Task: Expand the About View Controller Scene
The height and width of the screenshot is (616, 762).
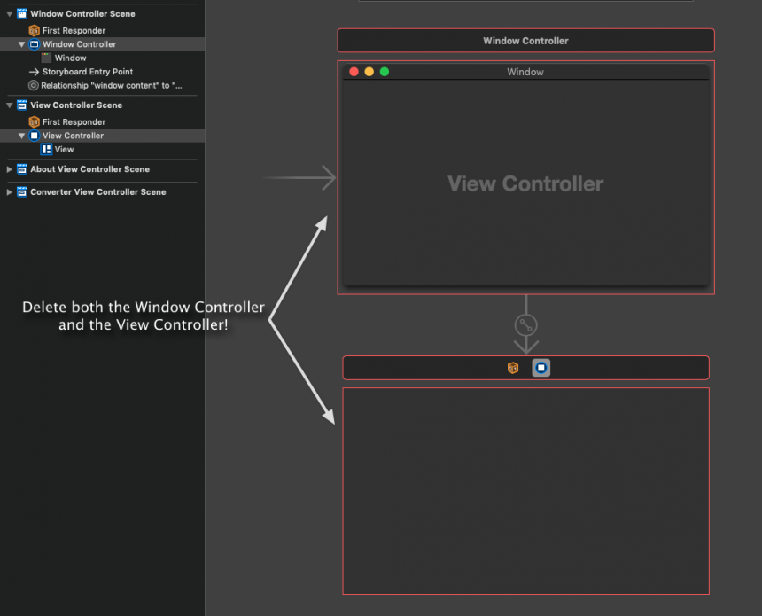Action: click(8, 168)
